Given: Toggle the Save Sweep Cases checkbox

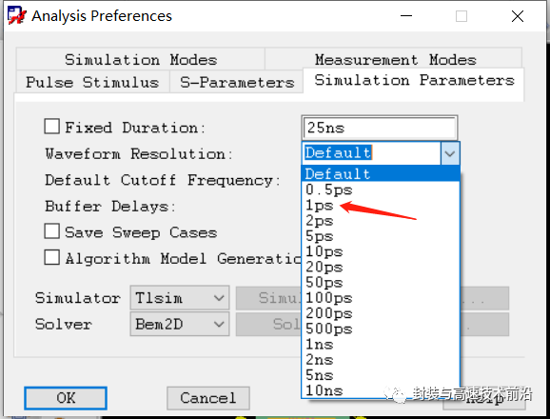Looking at the screenshot, I should (x=51, y=231).
